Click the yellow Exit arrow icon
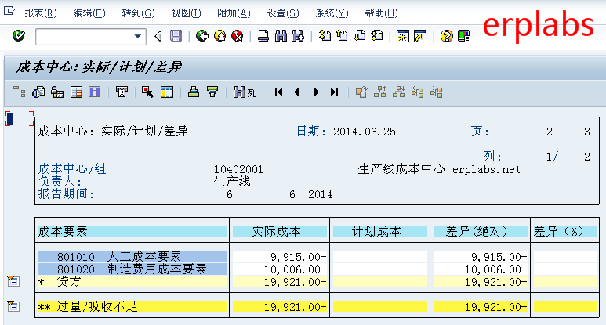This screenshot has width=606, height=325. pyautogui.click(x=220, y=36)
